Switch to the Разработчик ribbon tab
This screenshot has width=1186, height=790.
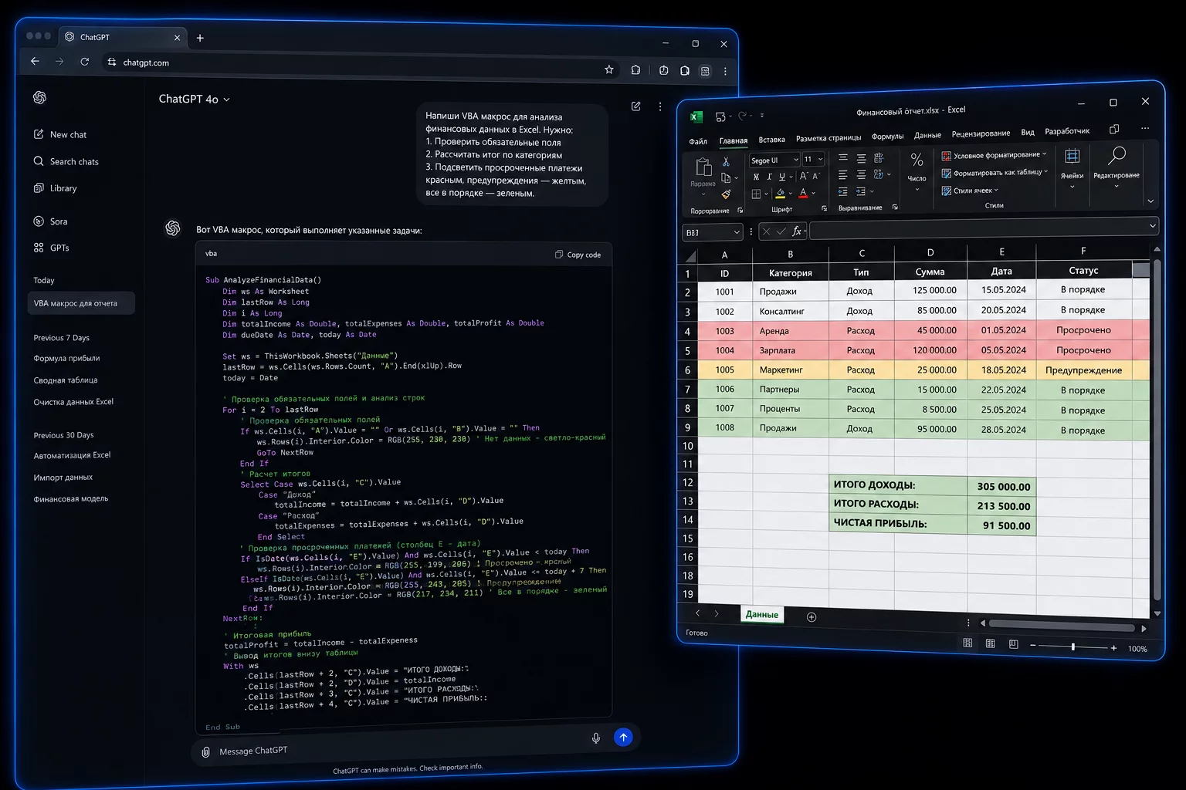click(1067, 131)
